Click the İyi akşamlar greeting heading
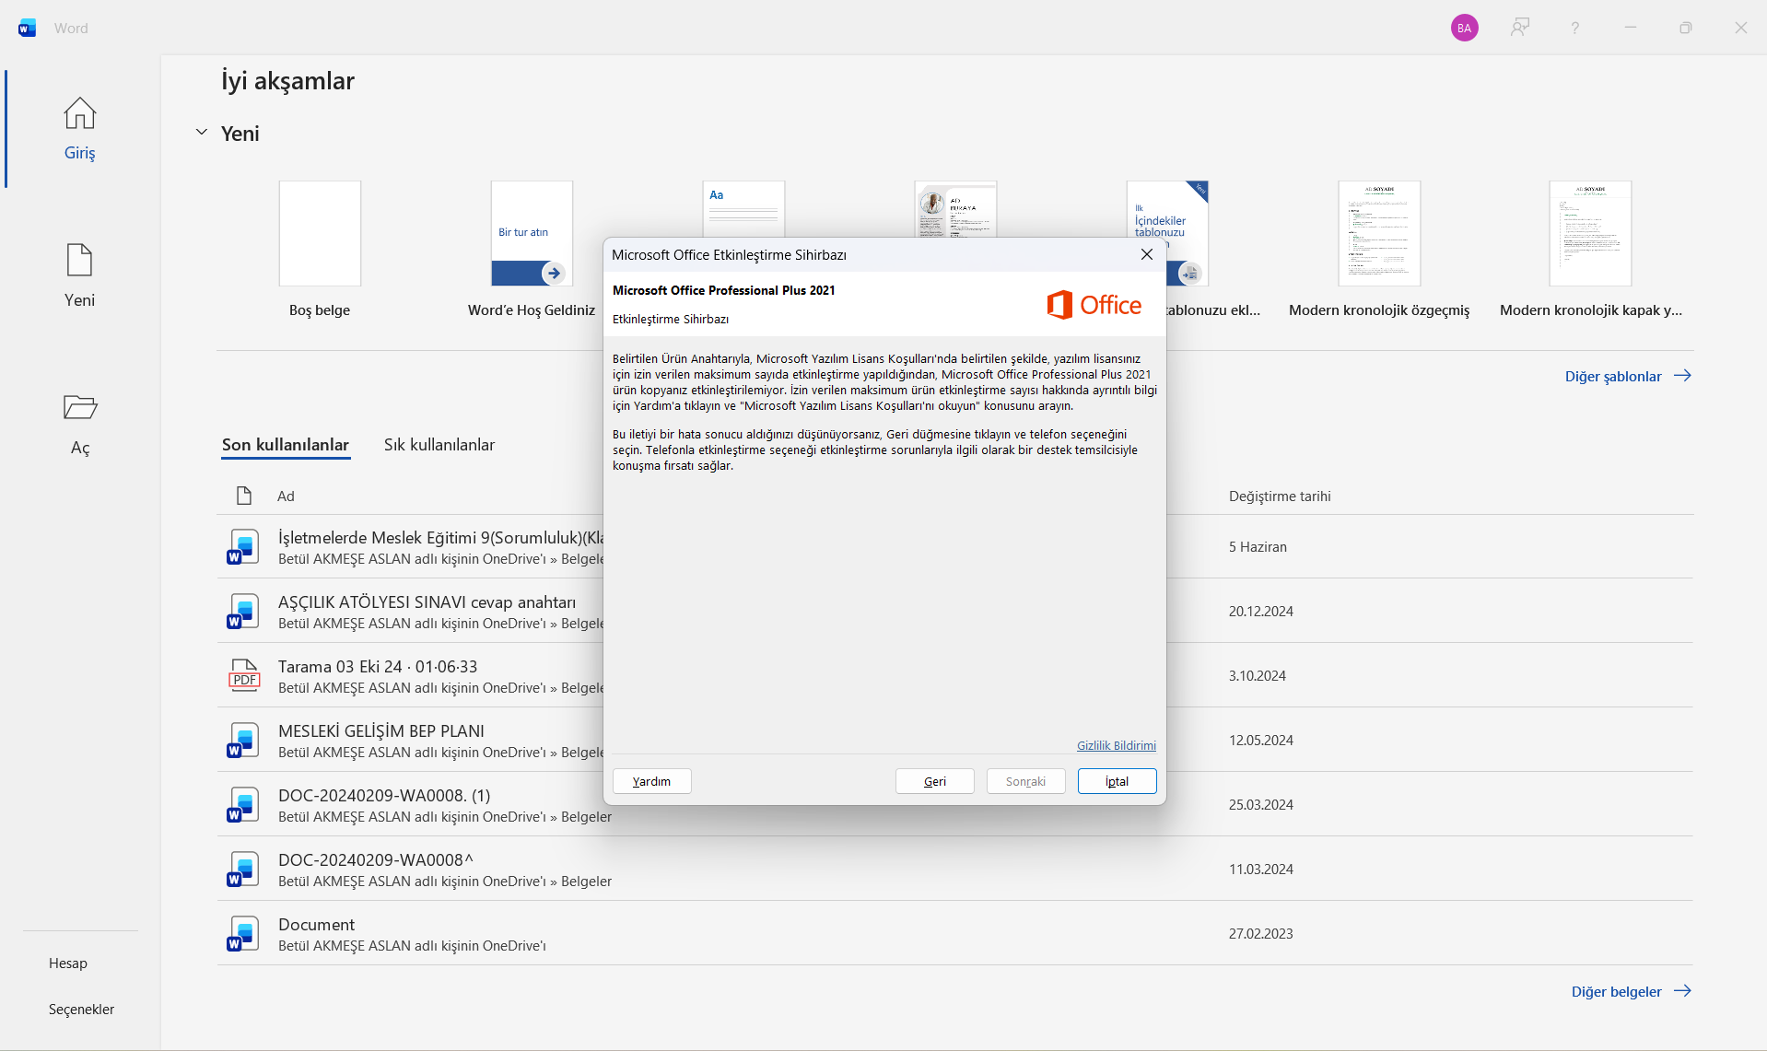 pyautogui.click(x=287, y=81)
